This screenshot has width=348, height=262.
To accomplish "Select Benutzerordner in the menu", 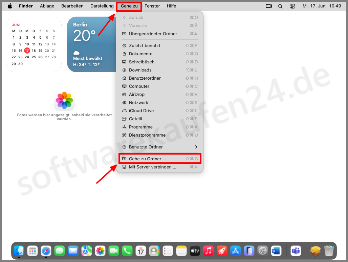I will pos(159,78).
